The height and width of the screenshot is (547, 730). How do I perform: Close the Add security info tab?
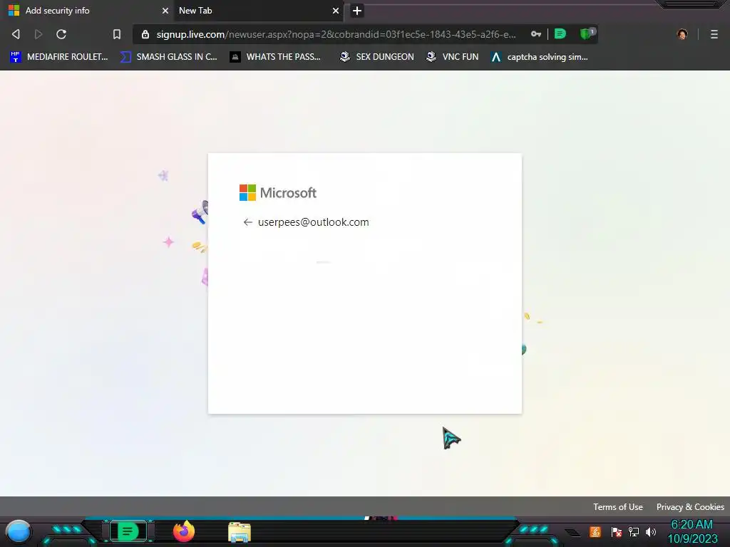tap(165, 10)
